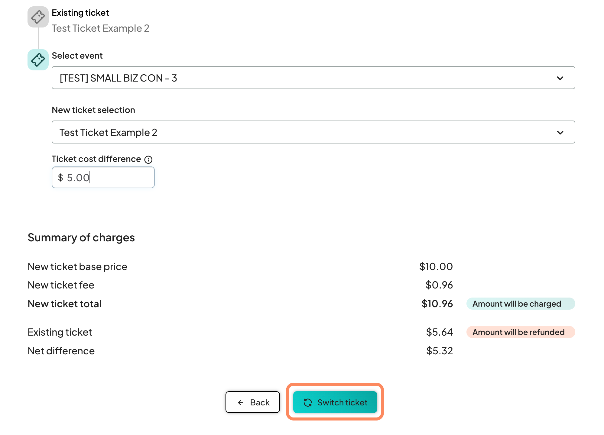The width and height of the screenshot is (604, 435).
Task: Click the Amount will be refunded badge
Action: [520, 332]
